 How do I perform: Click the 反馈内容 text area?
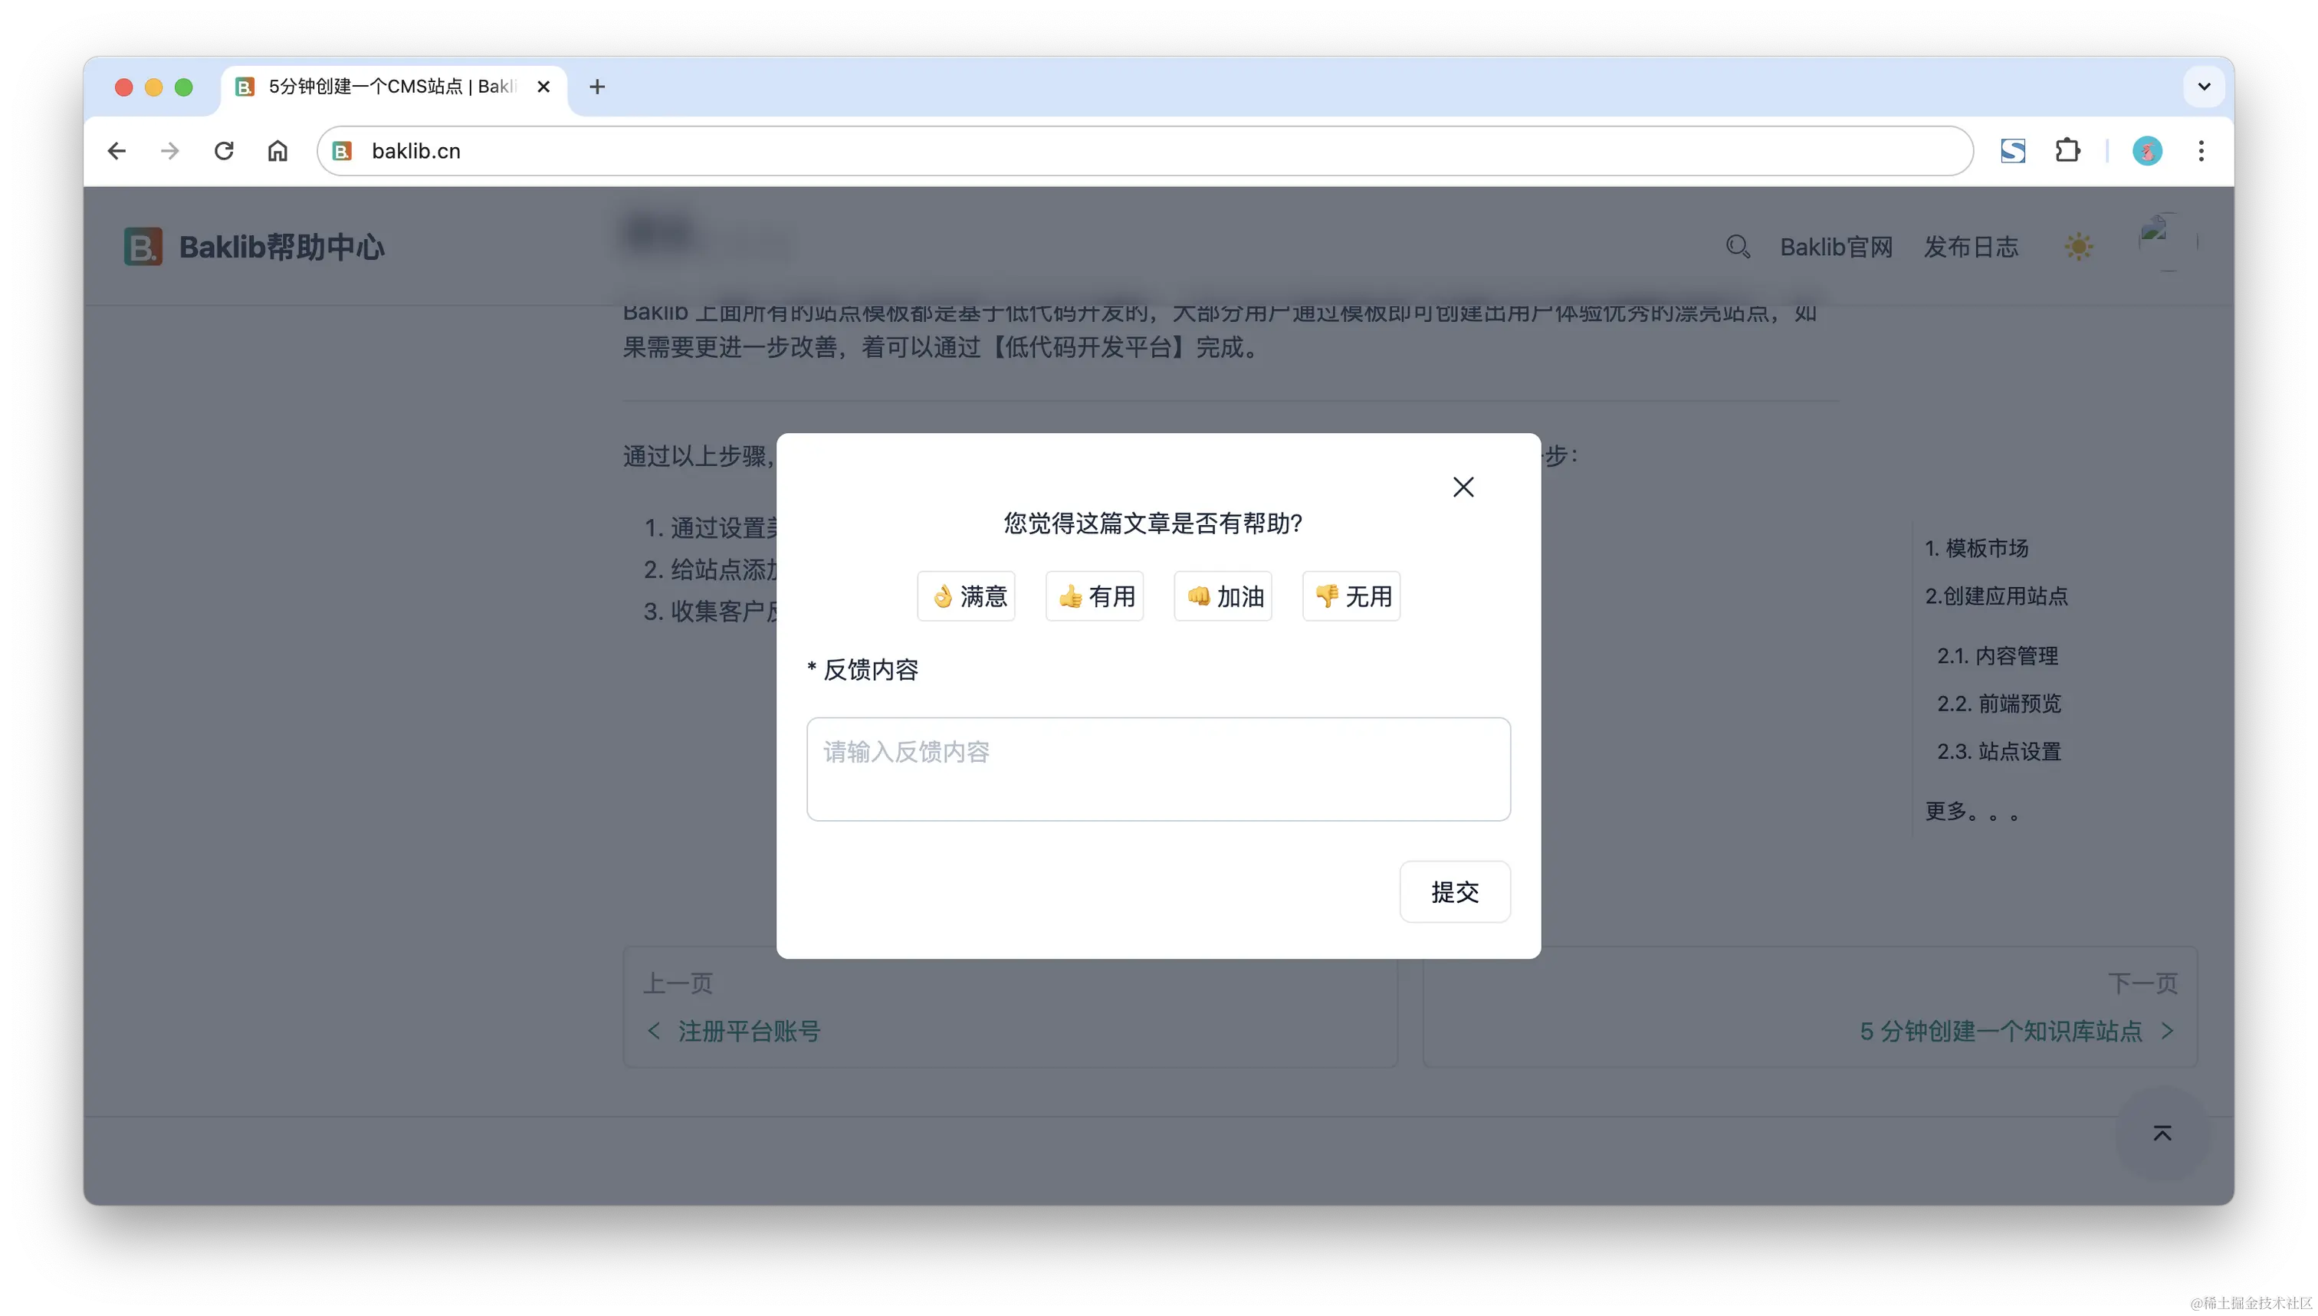[1157, 770]
